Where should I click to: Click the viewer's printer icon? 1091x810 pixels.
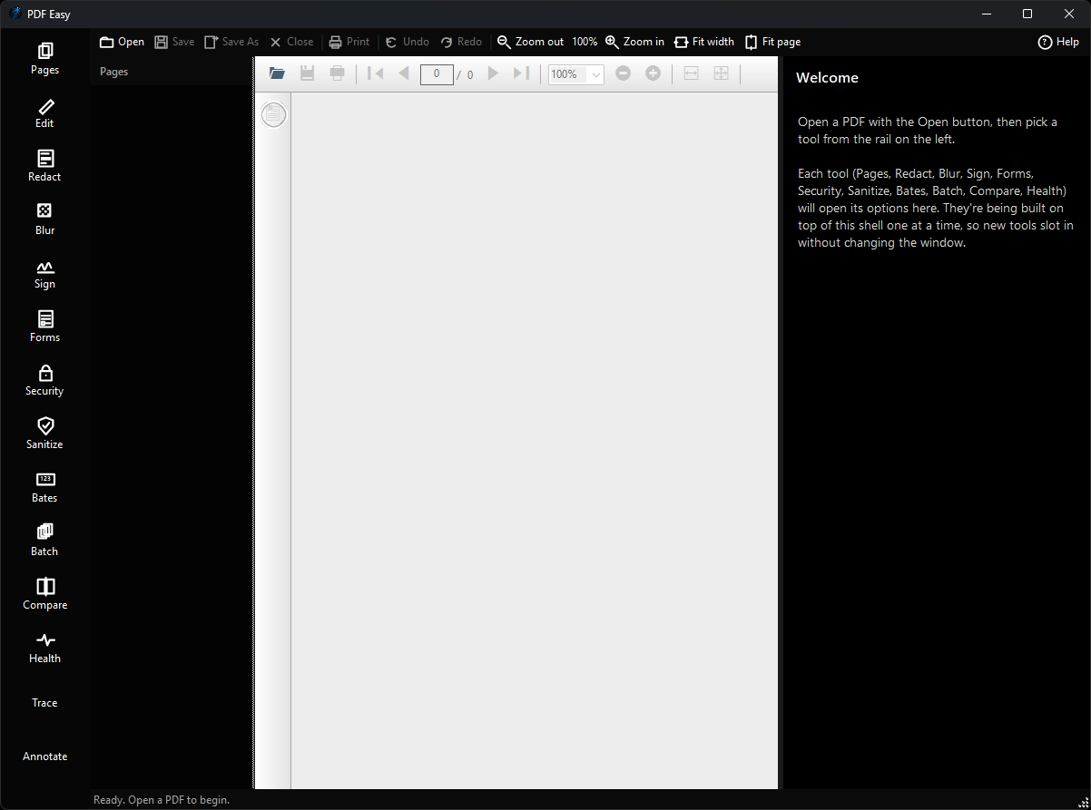coord(338,73)
